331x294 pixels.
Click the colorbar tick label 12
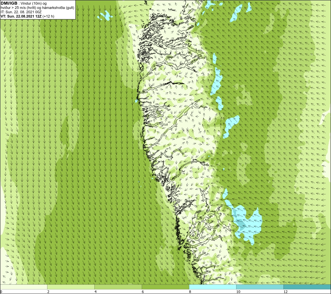pyautogui.click(x=286, y=292)
